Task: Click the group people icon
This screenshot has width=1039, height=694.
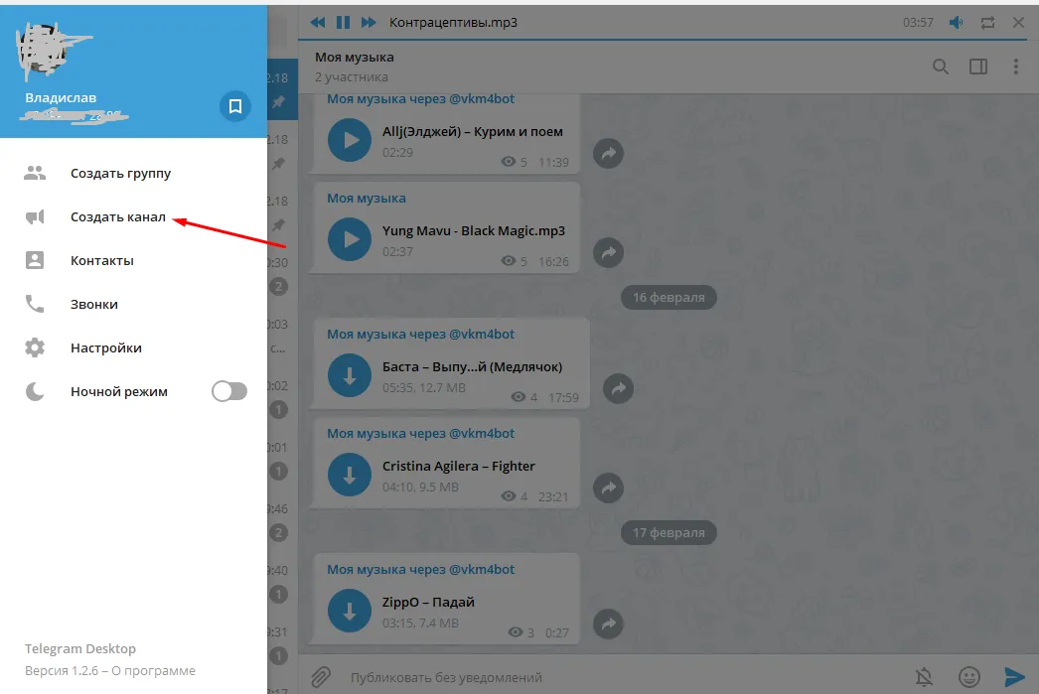Action: (35, 174)
